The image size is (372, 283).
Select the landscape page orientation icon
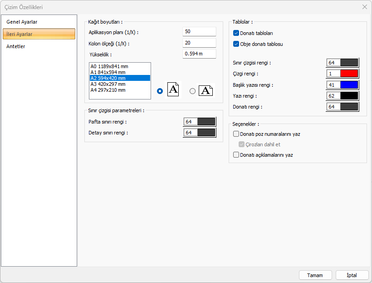point(206,90)
